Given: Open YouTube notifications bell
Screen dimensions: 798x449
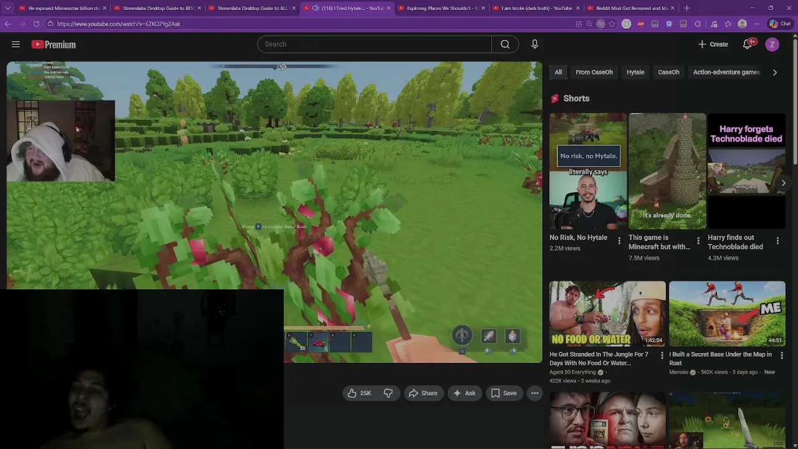Looking at the screenshot, I should click(x=748, y=44).
